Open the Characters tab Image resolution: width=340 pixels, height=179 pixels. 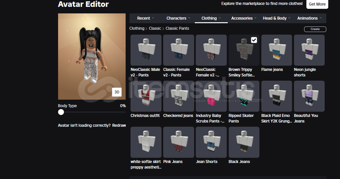(x=178, y=18)
